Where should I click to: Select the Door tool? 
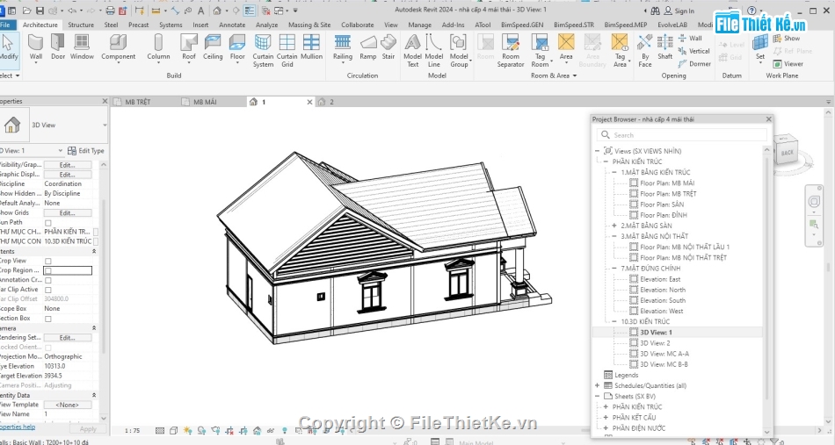coord(57,47)
